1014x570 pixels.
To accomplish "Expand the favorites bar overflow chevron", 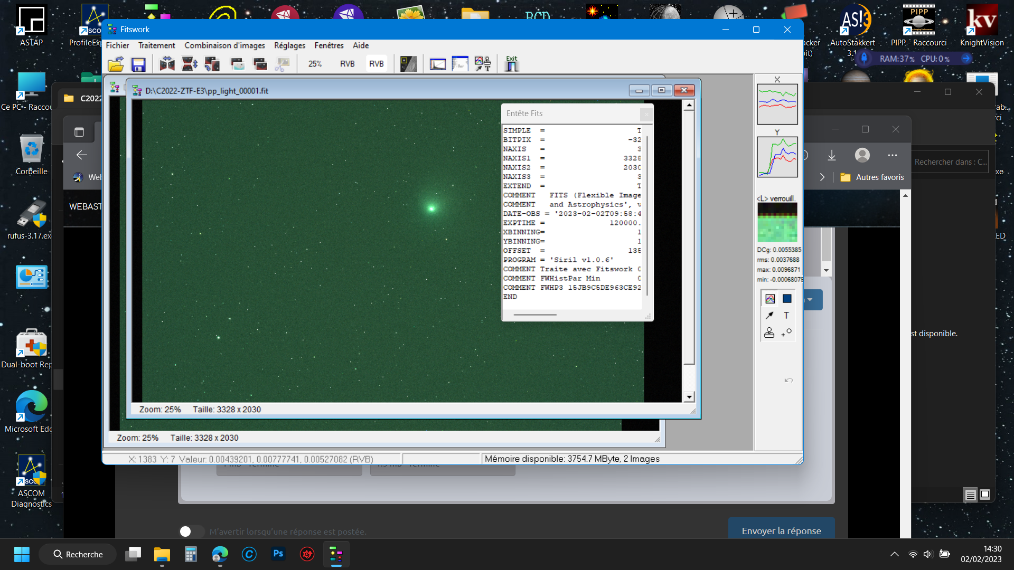I will [x=822, y=177].
